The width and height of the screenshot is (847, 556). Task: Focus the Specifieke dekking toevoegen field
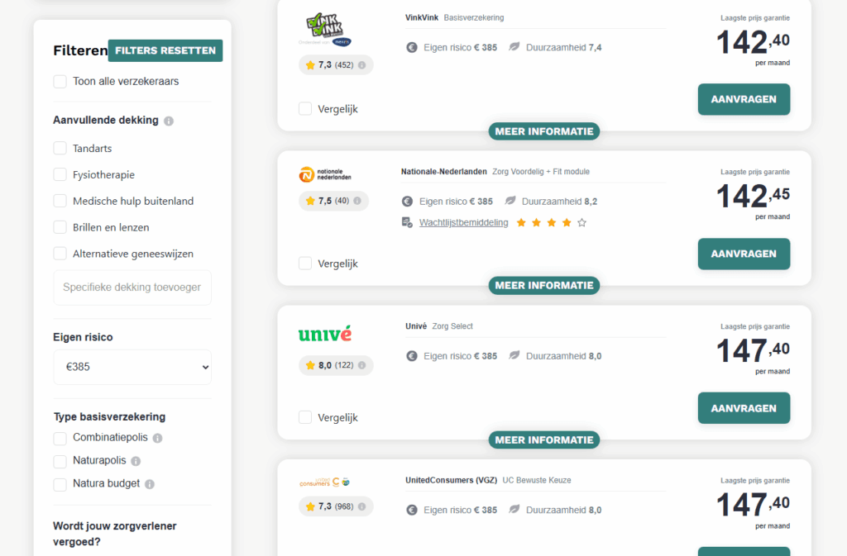pyautogui.click(x=132, y=288)
